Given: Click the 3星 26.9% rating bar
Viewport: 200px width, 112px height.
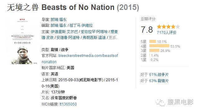Looking at the screenshot, I should (x=154, y=50).
